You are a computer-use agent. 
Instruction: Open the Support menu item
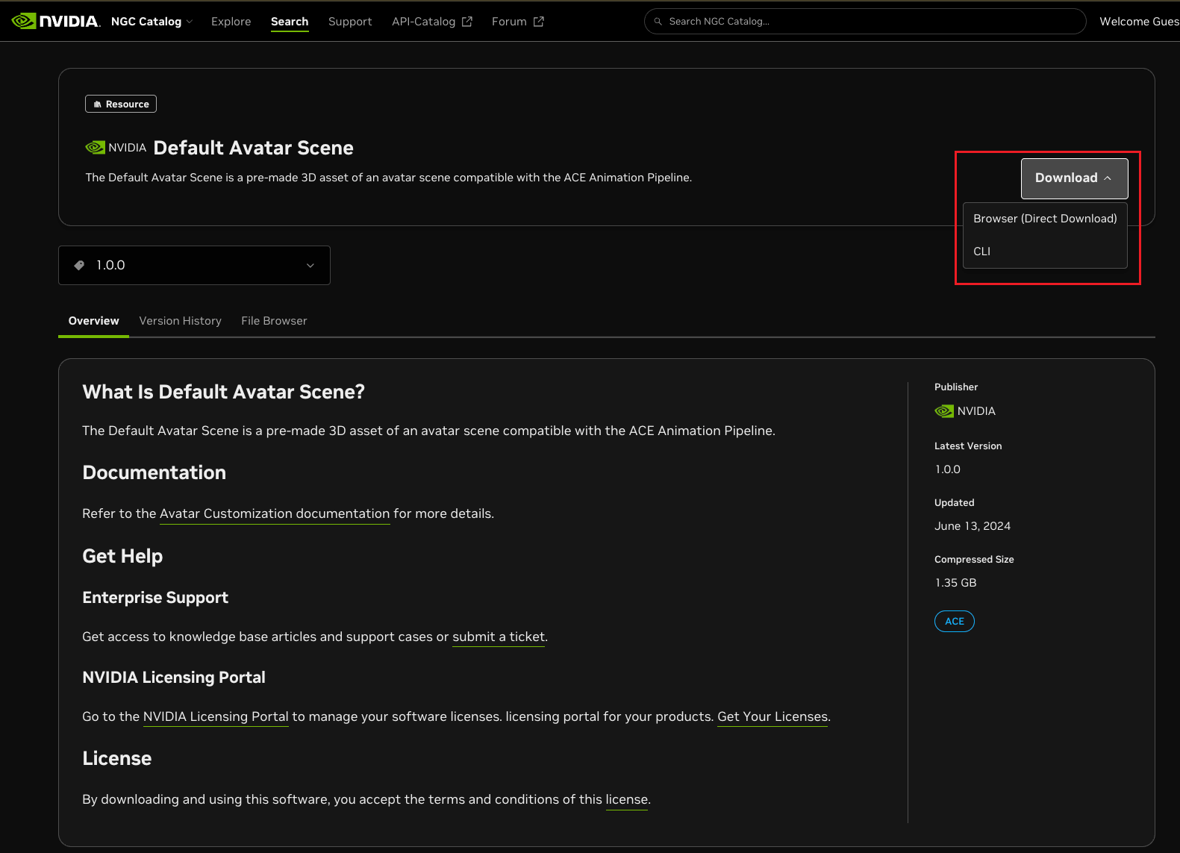[350, 22]
